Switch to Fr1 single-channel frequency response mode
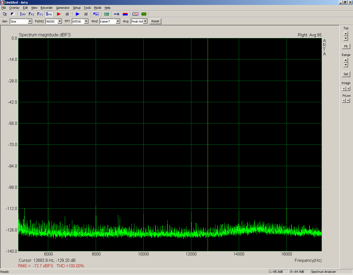This screenshot has height=275, width=353. (40, 14)
